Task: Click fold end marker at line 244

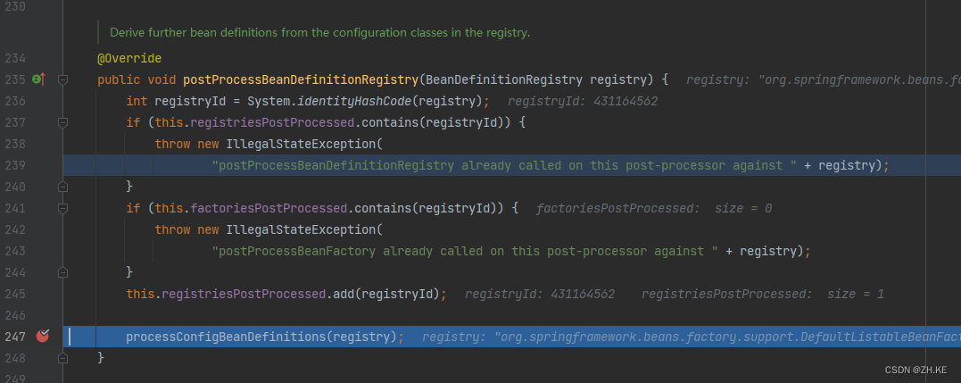Action: pyautogui.click(x=62, y=272)
